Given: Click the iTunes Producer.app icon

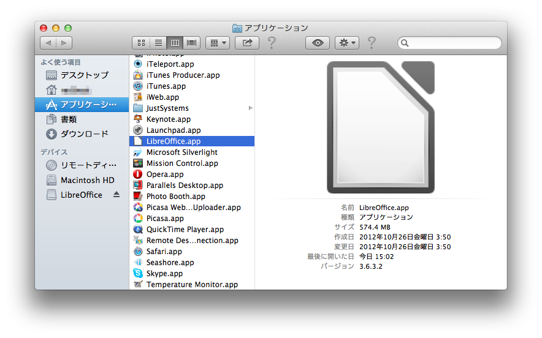Looking at the screenshot, I should (x=138, y=75).
